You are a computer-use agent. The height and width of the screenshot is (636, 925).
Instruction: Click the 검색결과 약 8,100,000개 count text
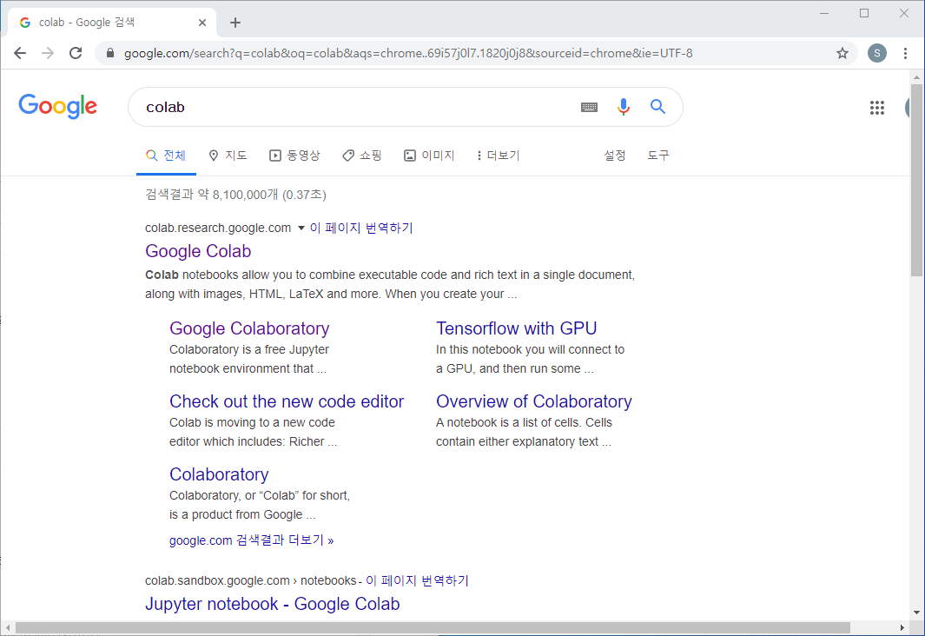pyautogui.click(x=235, y=194)
